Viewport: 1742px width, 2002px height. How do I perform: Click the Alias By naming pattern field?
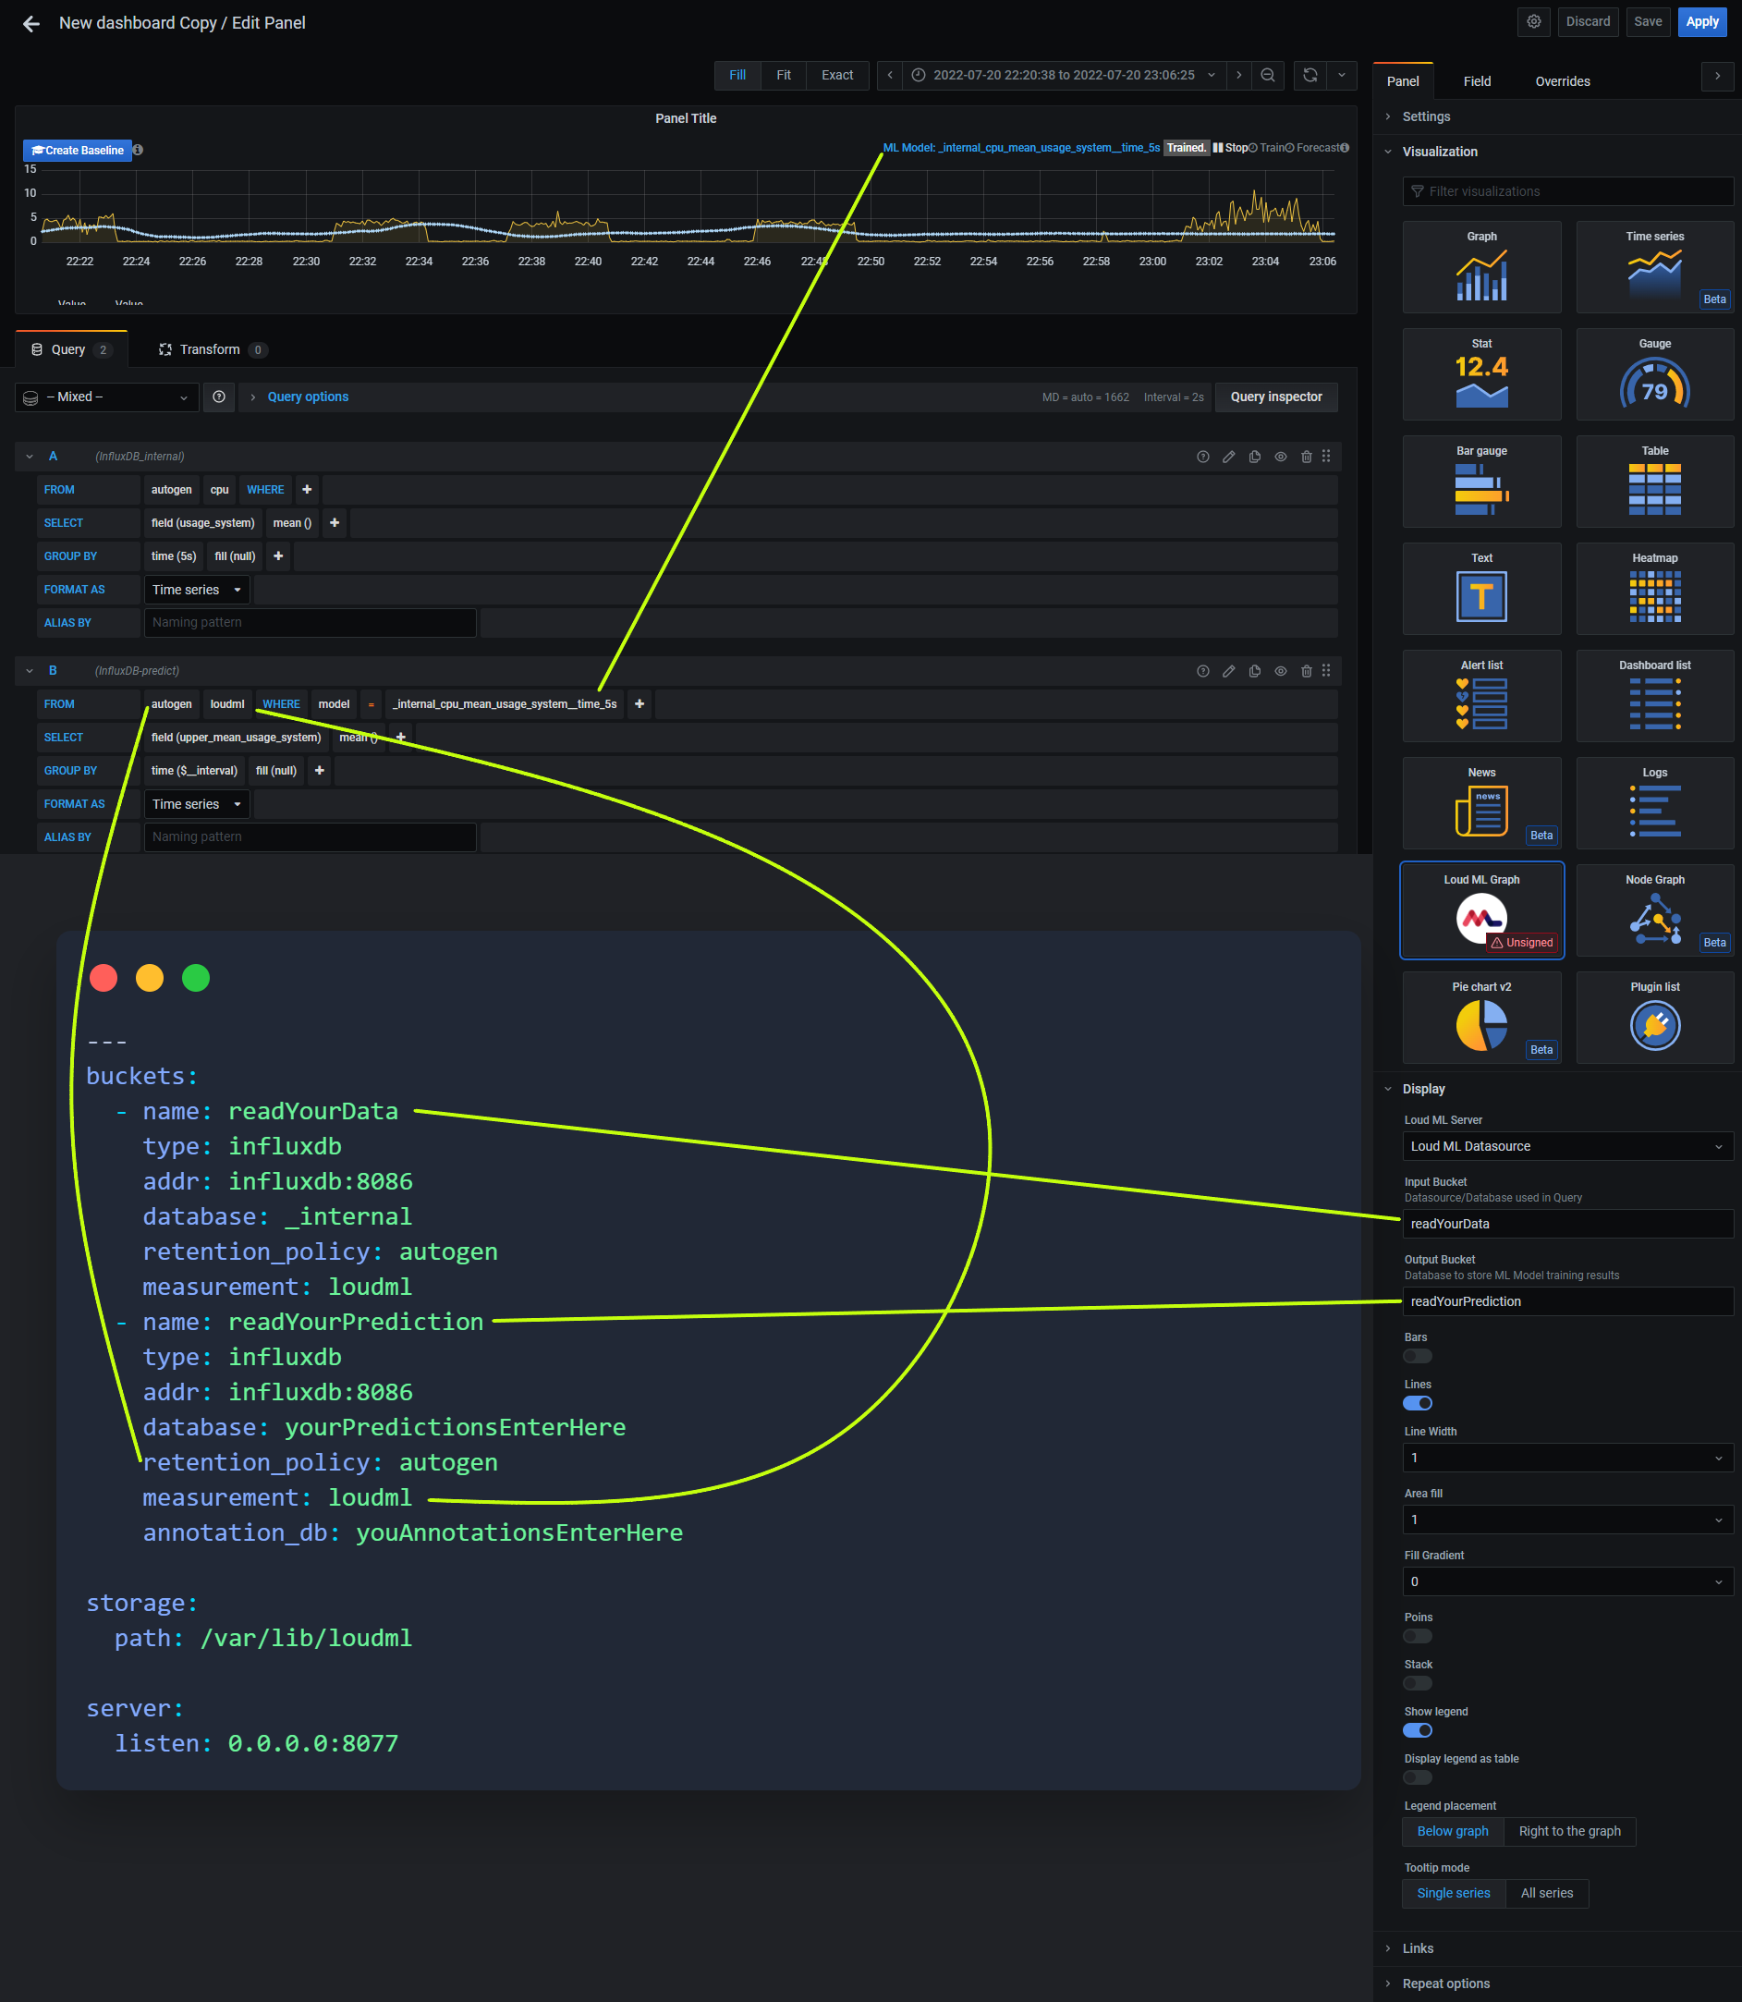tap(311, 622)
